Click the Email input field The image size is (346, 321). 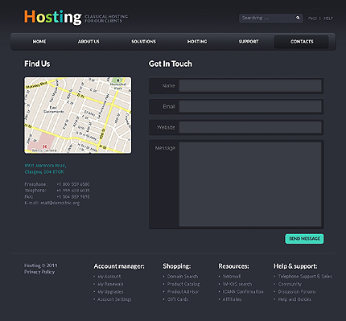[250, 107]
